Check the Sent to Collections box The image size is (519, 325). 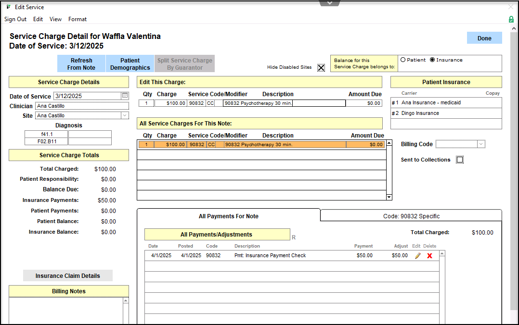(460, 160)
